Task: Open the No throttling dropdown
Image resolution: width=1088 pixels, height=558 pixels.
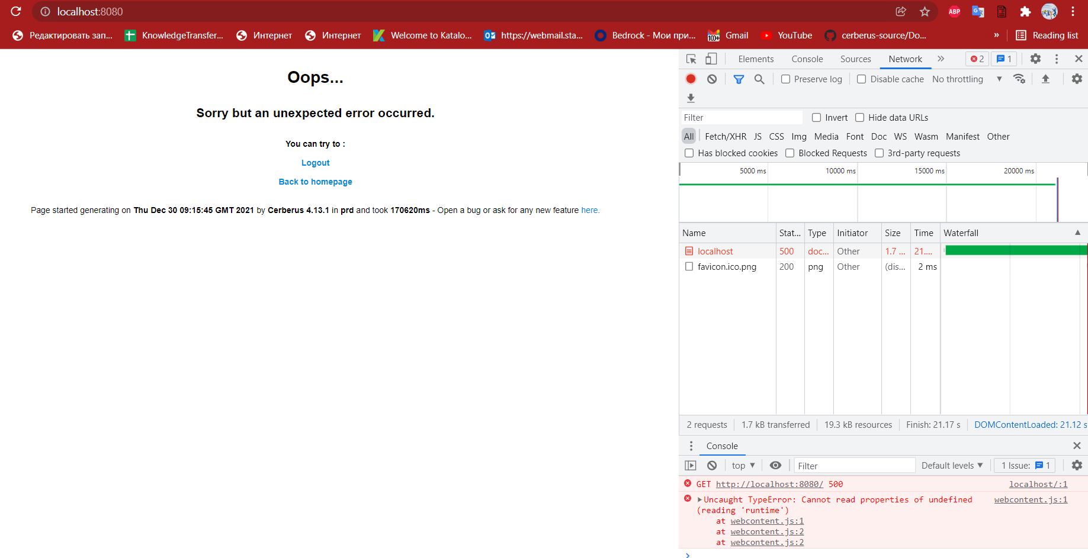Action: click(x=958, y=79)
